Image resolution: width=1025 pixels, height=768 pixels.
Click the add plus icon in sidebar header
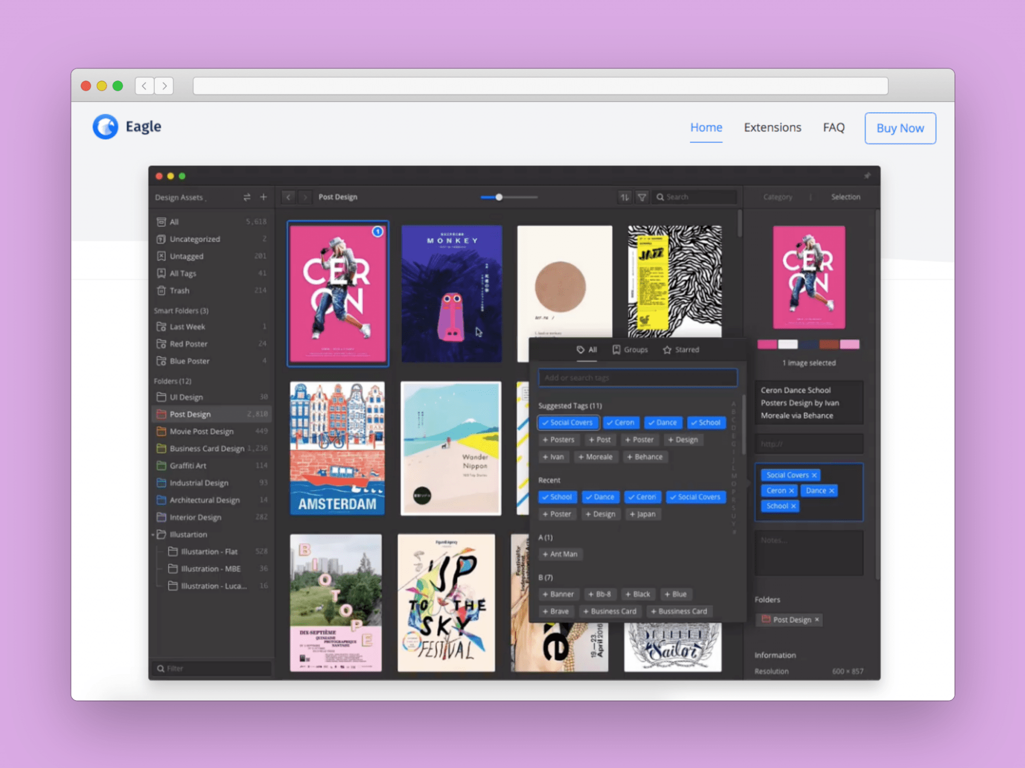point(263,197)
